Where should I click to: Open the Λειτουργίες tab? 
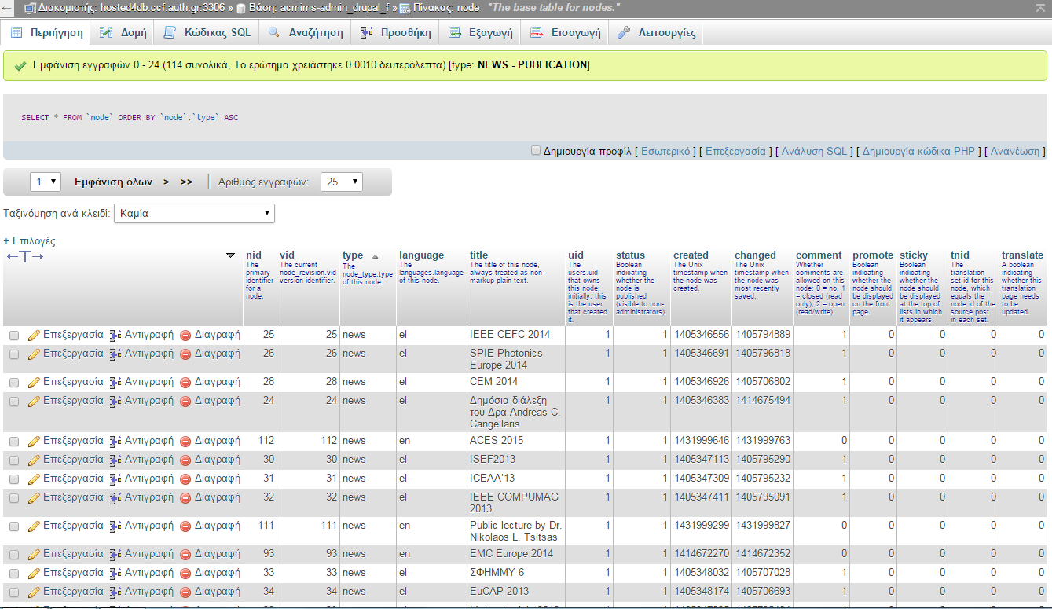coord(657,33)
